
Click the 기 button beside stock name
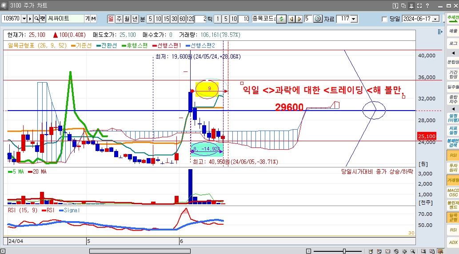pos(87,19)
